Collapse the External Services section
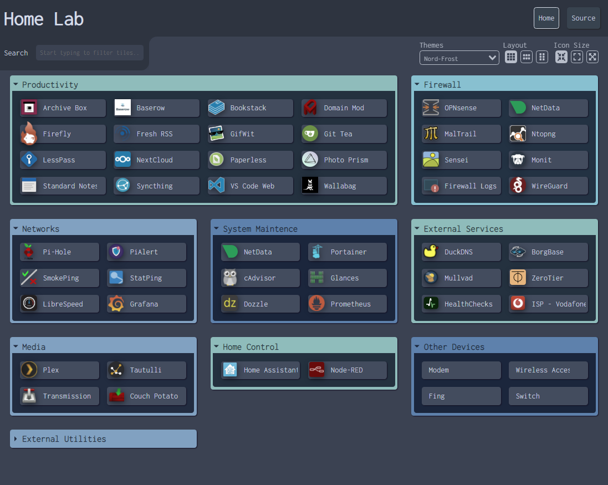The height and width of the screenshot is (485, 608). tap(504, 229)
